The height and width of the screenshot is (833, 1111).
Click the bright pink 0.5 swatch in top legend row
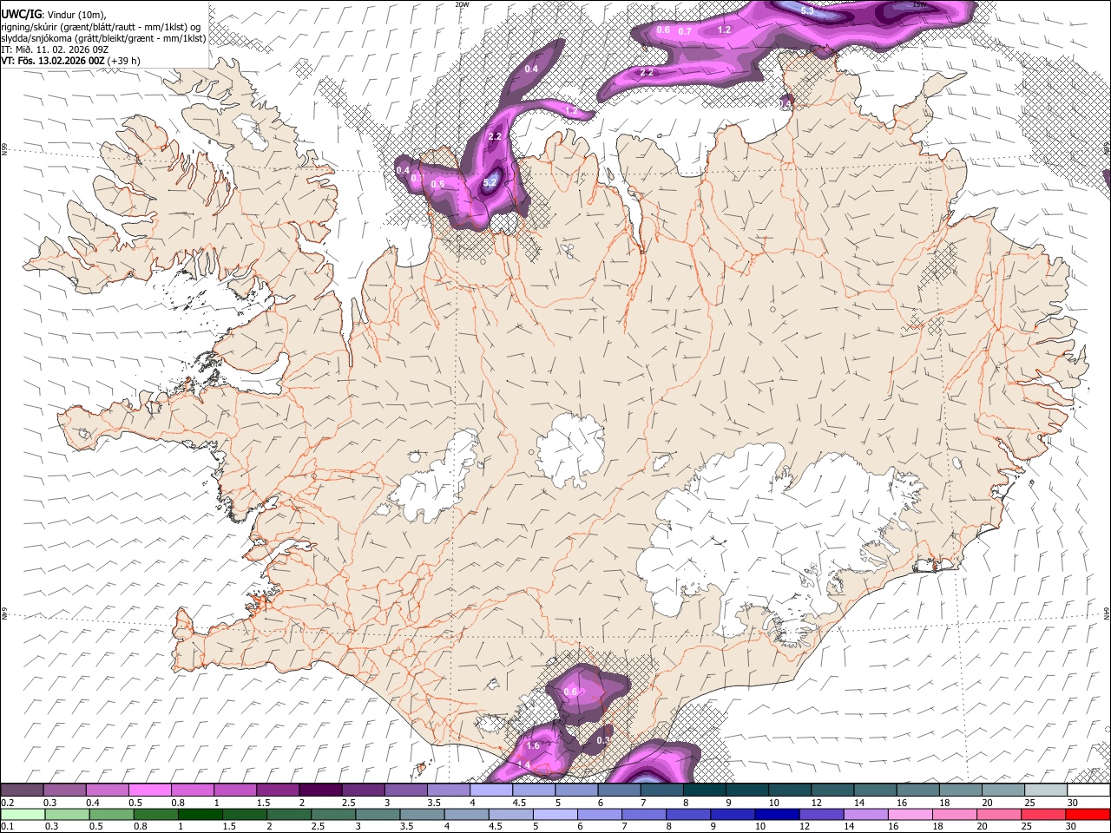[149, 790]
